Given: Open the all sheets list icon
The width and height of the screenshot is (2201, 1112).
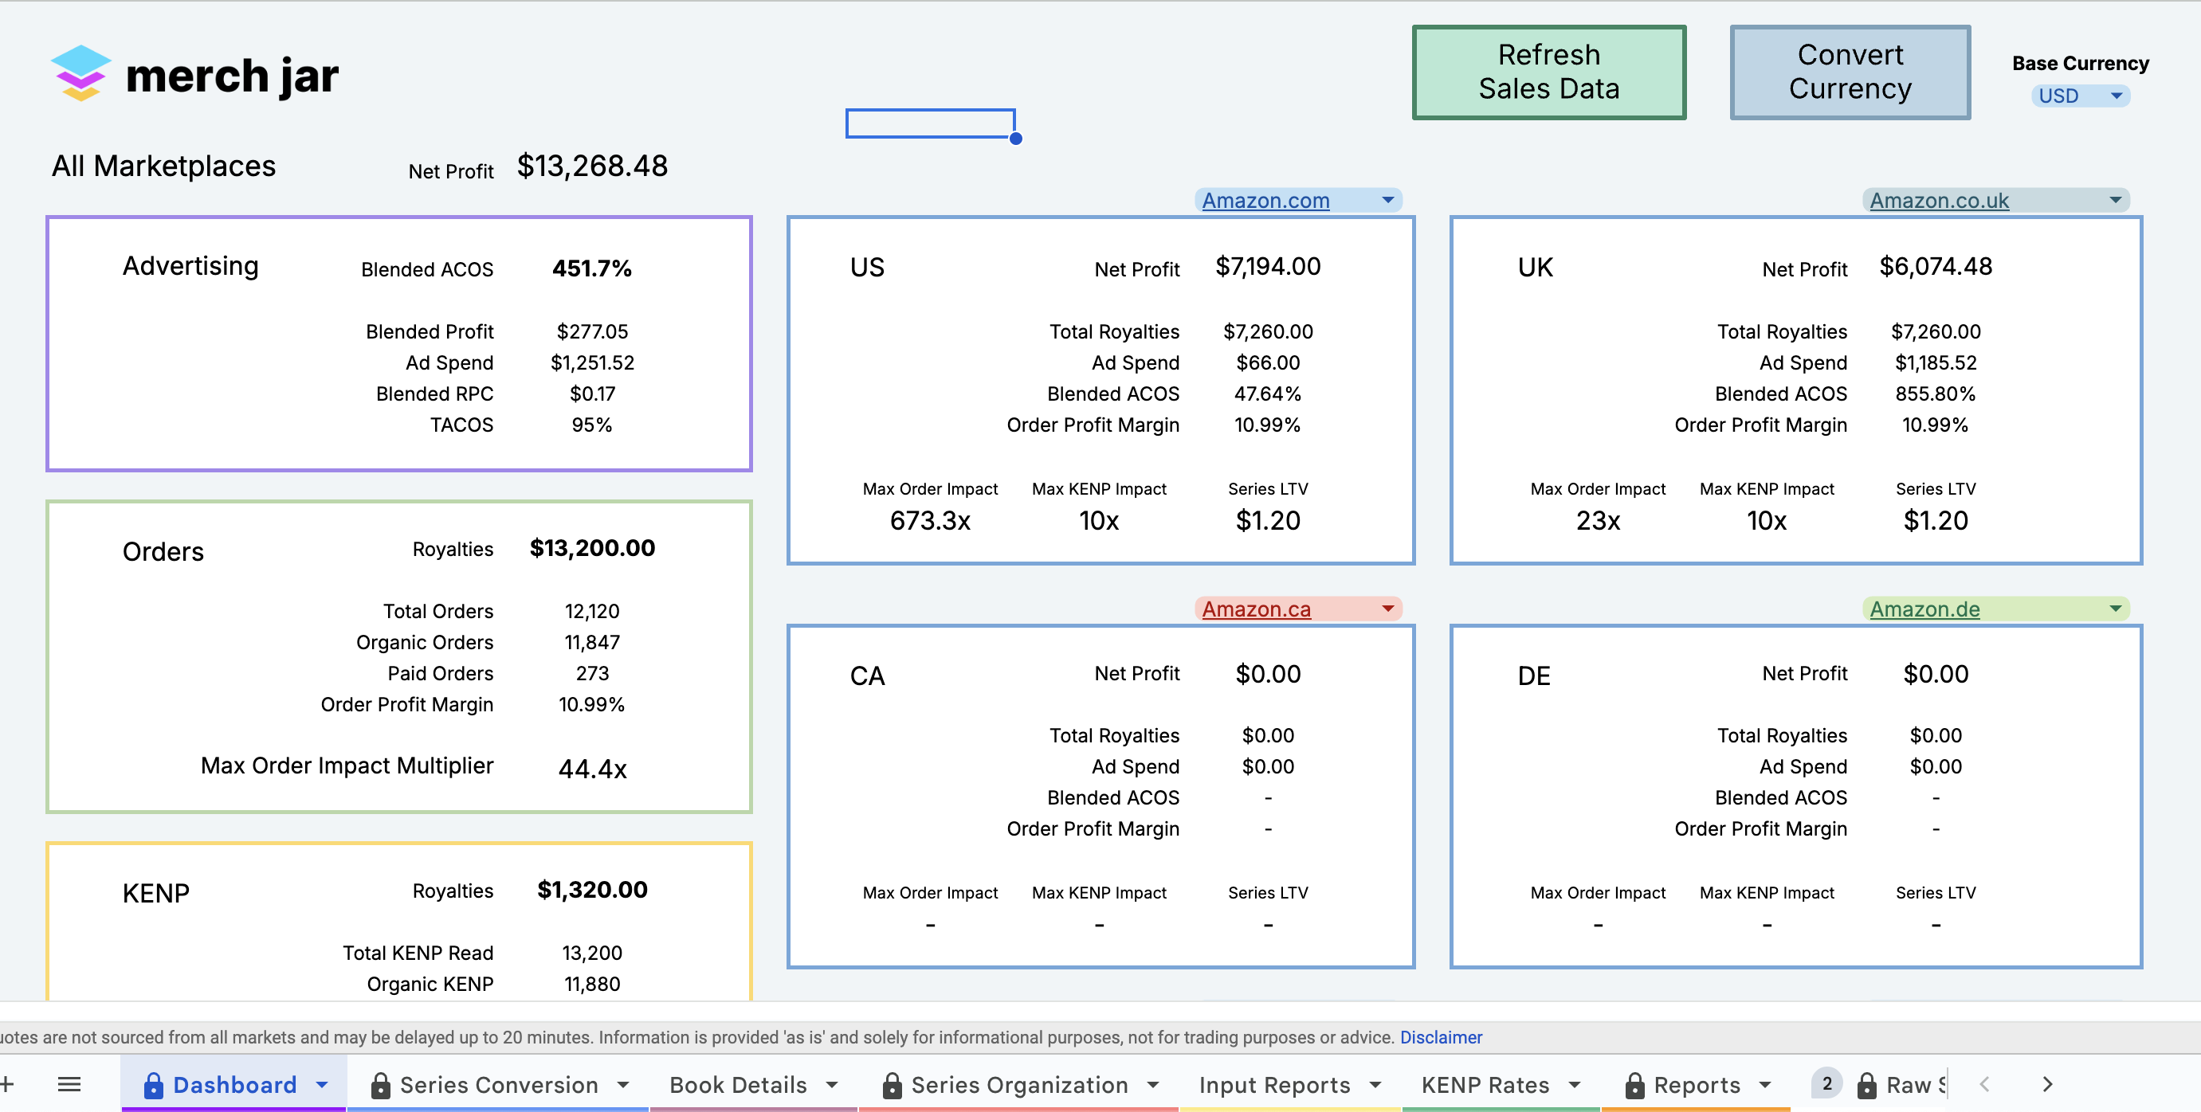Looking at the screenshot, I should click(x=69, y=1084).
